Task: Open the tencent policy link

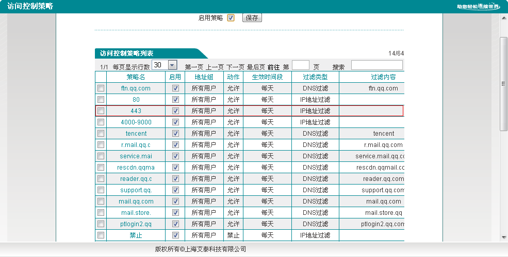Action: click(136, 133)
